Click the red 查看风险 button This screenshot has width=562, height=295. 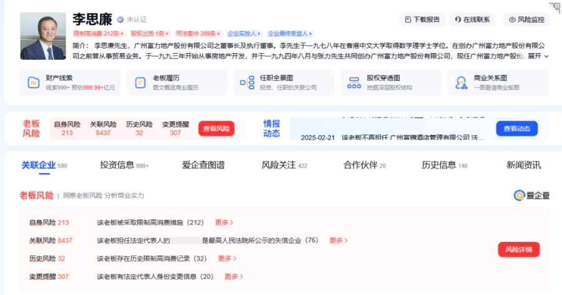(x=216, y=129)
